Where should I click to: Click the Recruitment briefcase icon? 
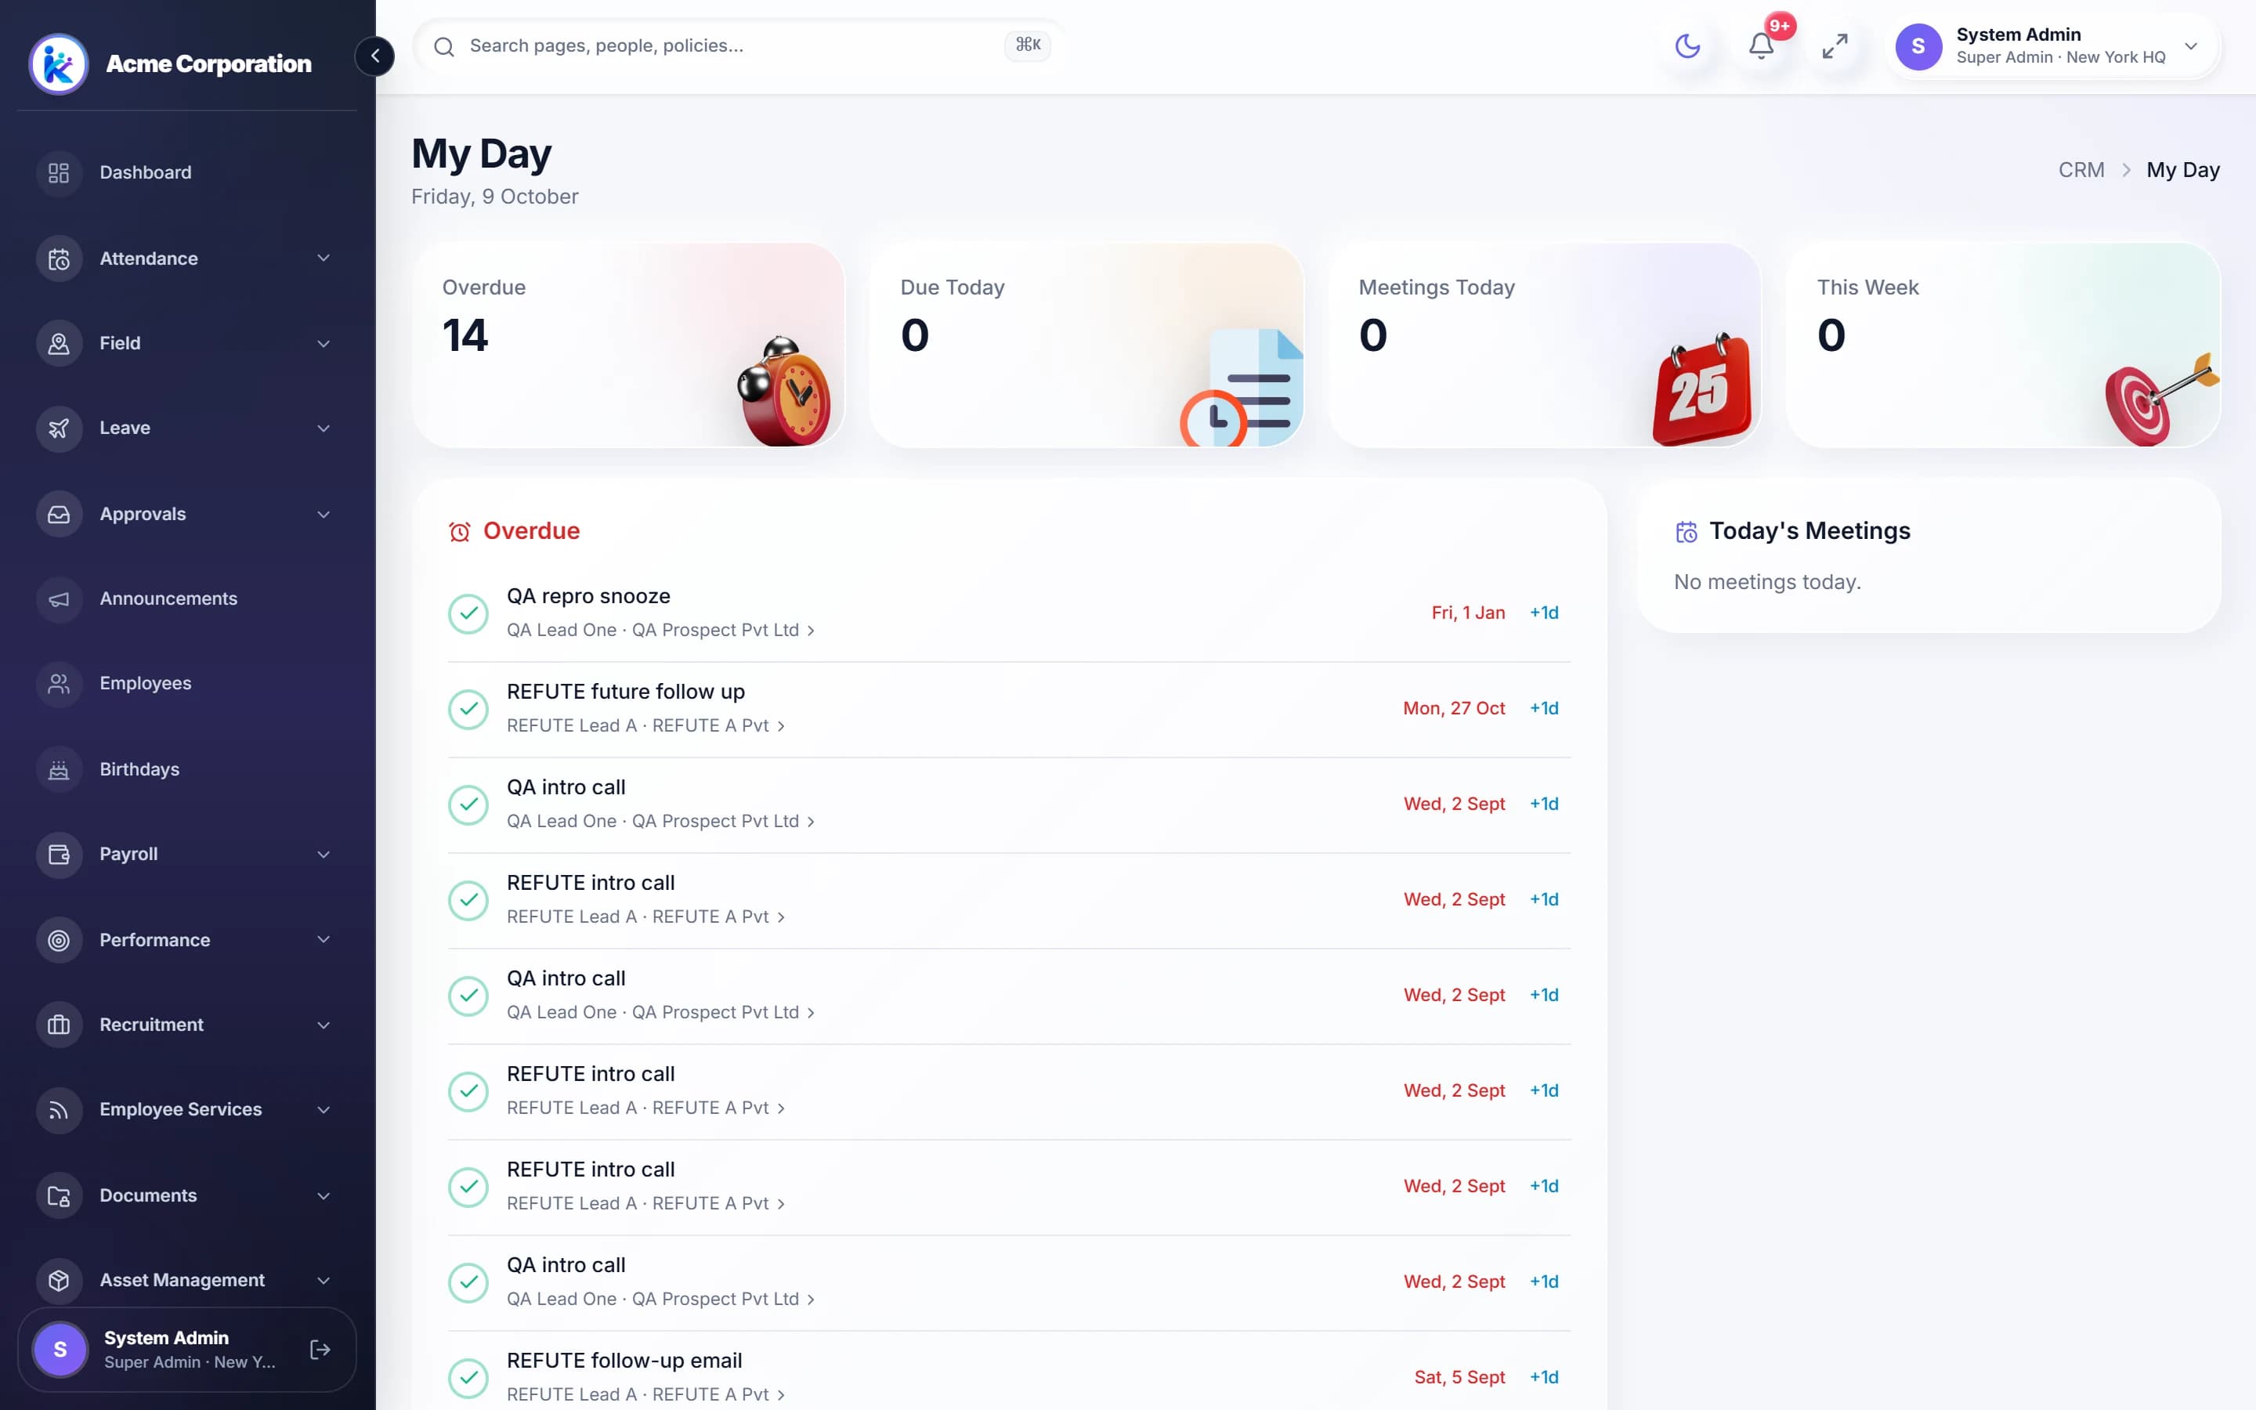pyautogui.click(x=59, y=1025)
